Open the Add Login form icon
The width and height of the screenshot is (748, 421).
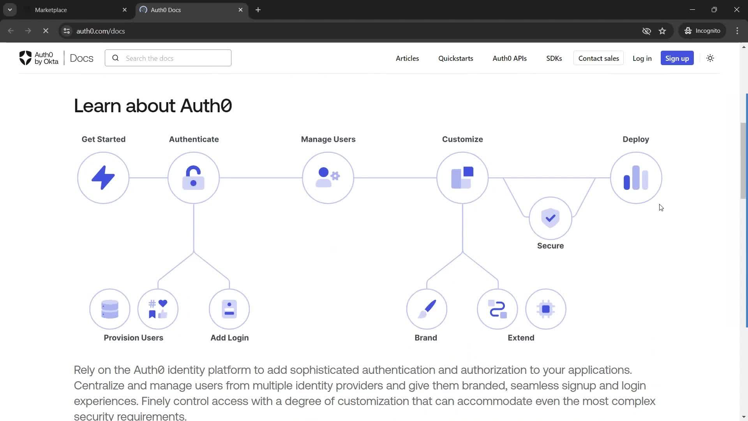pos(229,309)
